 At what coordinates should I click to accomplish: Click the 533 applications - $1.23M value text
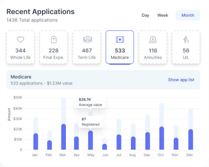click(42, 83)
